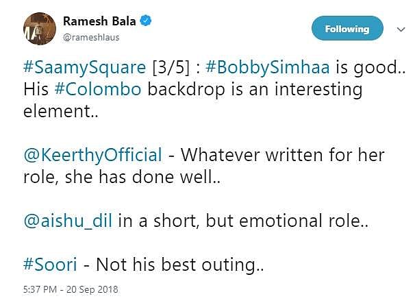
Task: Visit the @KeerthyOfficial mention
Action: (92, 154)
